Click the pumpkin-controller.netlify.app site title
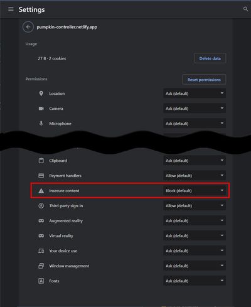251x307 pixels. click(67, 27)
